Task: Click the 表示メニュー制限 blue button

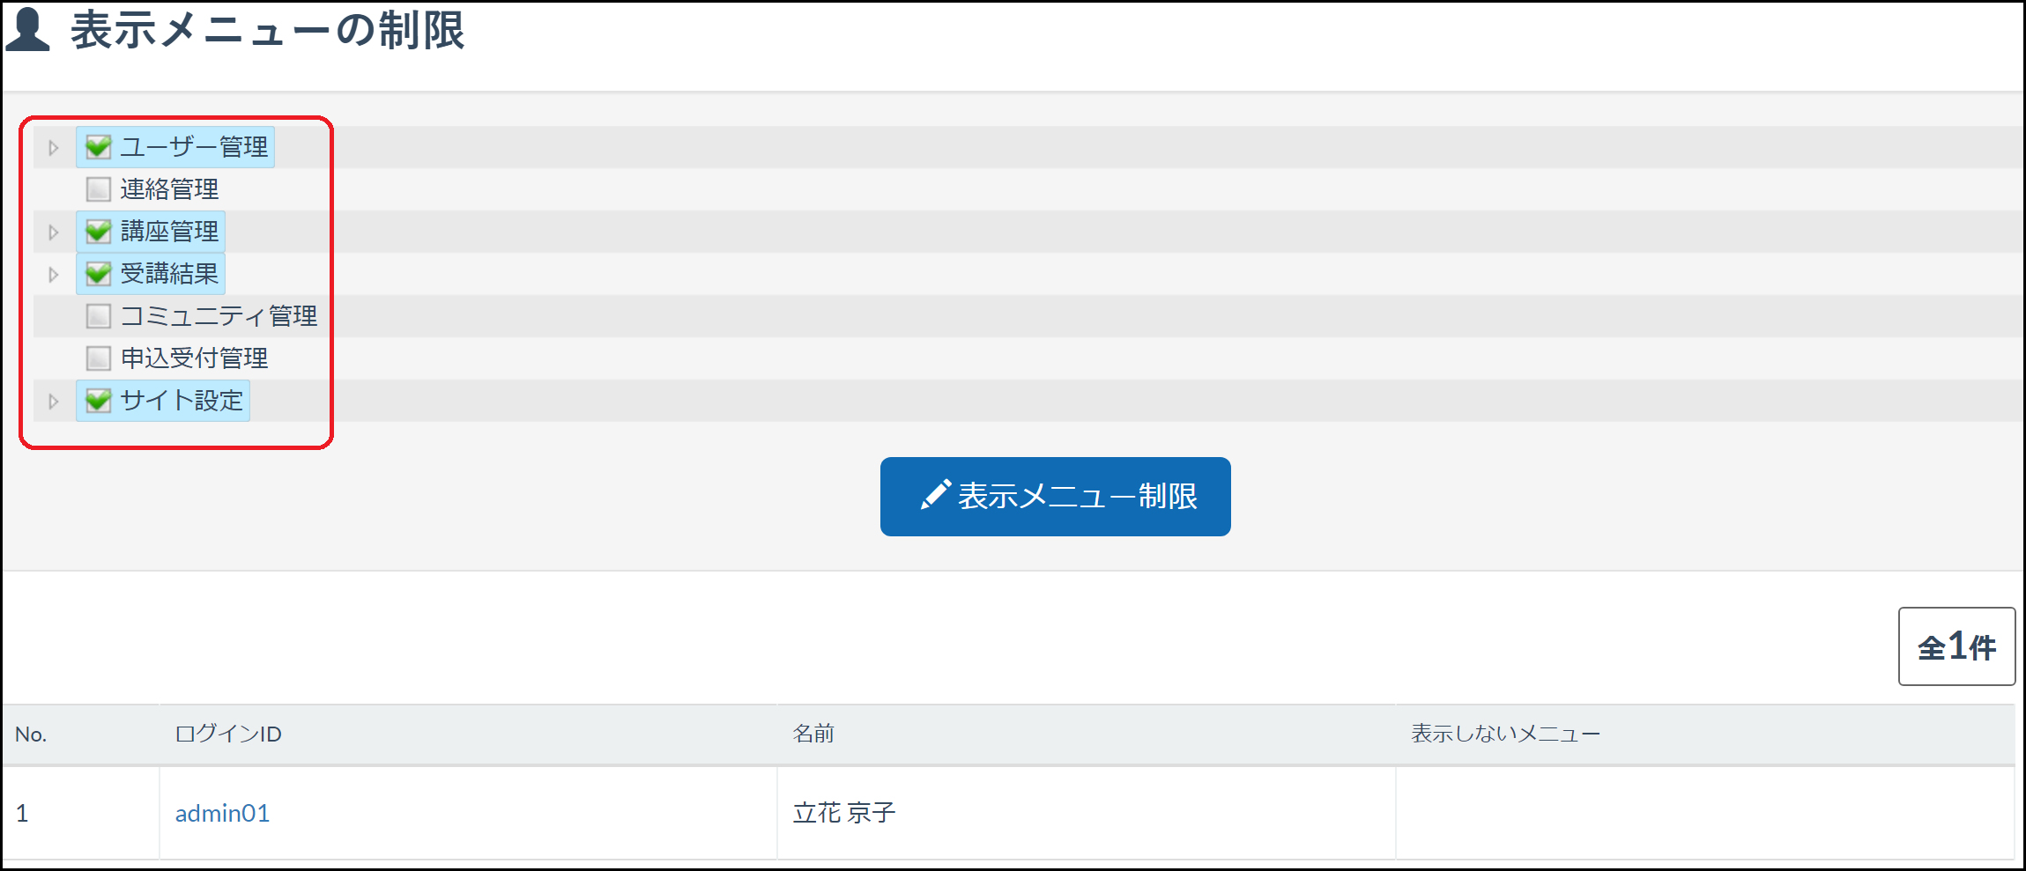Action: (x=1055, y=496)
